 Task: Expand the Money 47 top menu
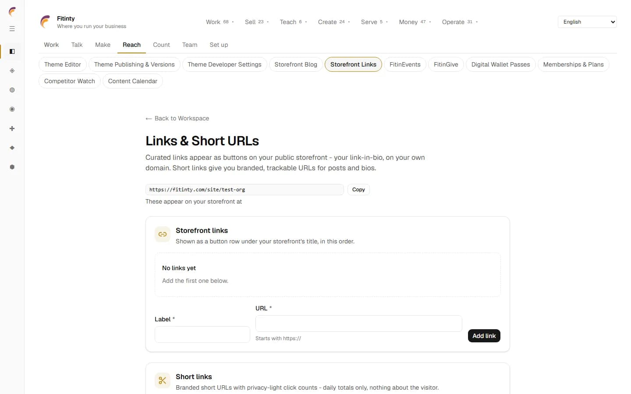[415, 22]
